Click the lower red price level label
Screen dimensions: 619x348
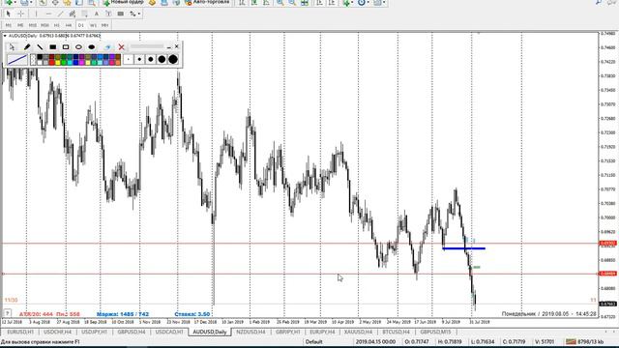[x=608, y=274]
